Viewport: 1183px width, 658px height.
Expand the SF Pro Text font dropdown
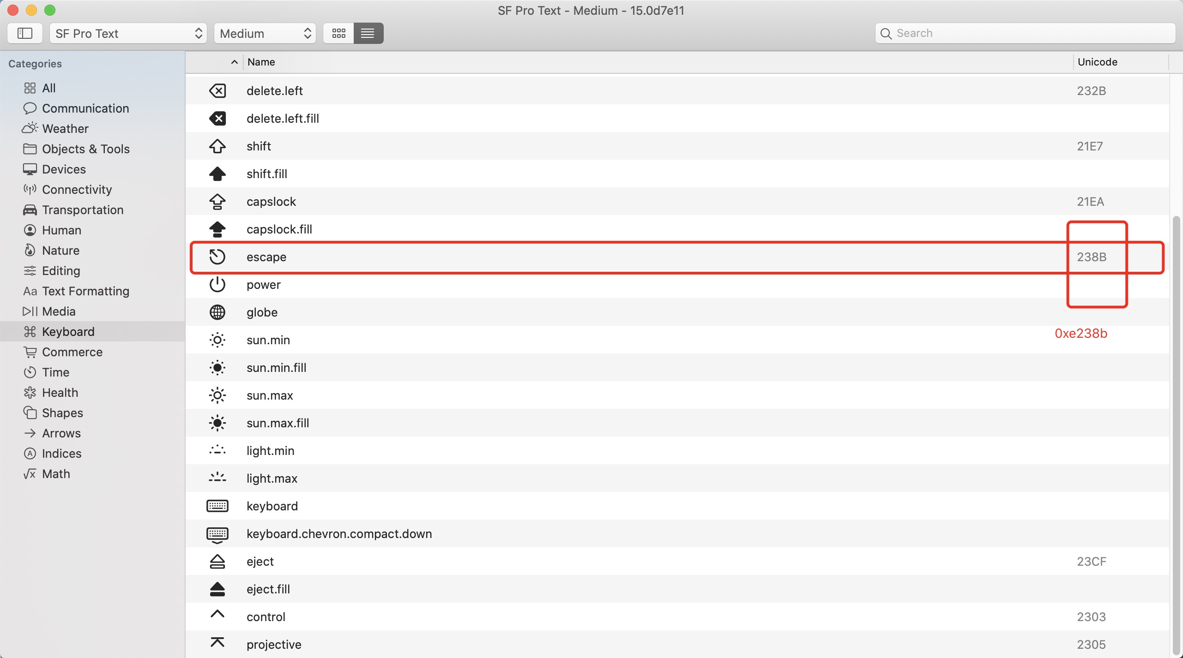click(127, 33)
